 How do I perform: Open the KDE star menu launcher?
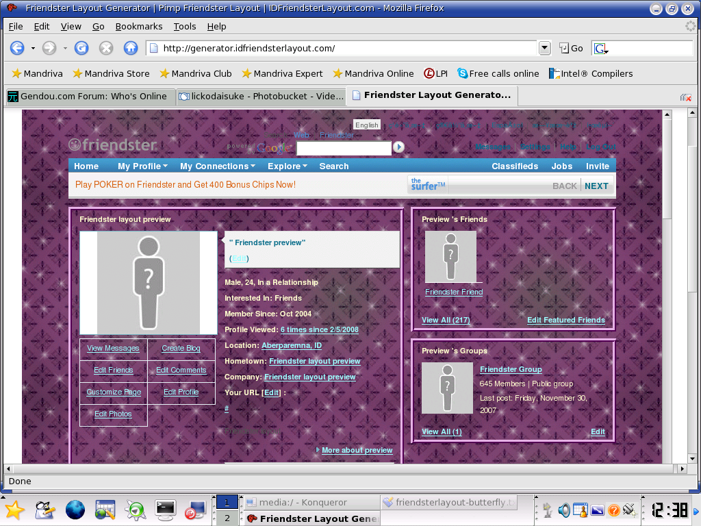tap(14, 510)
